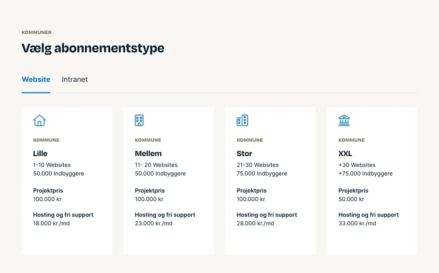Select the '1-10 Websites' text on Lille card

coord(52,165)
